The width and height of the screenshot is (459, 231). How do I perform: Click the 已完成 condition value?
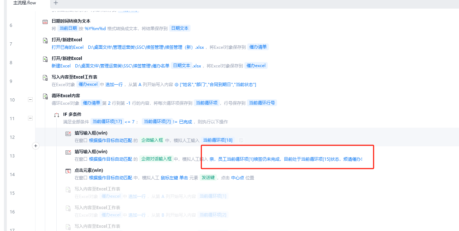click(185, 122)
